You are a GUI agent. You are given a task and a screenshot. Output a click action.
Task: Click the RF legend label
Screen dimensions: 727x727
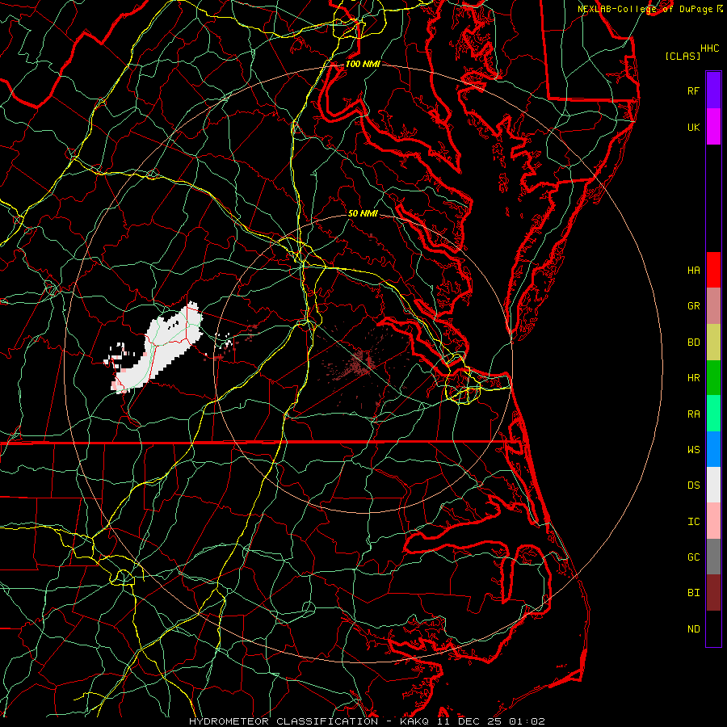pyautogui.click(x=693, y=90)
